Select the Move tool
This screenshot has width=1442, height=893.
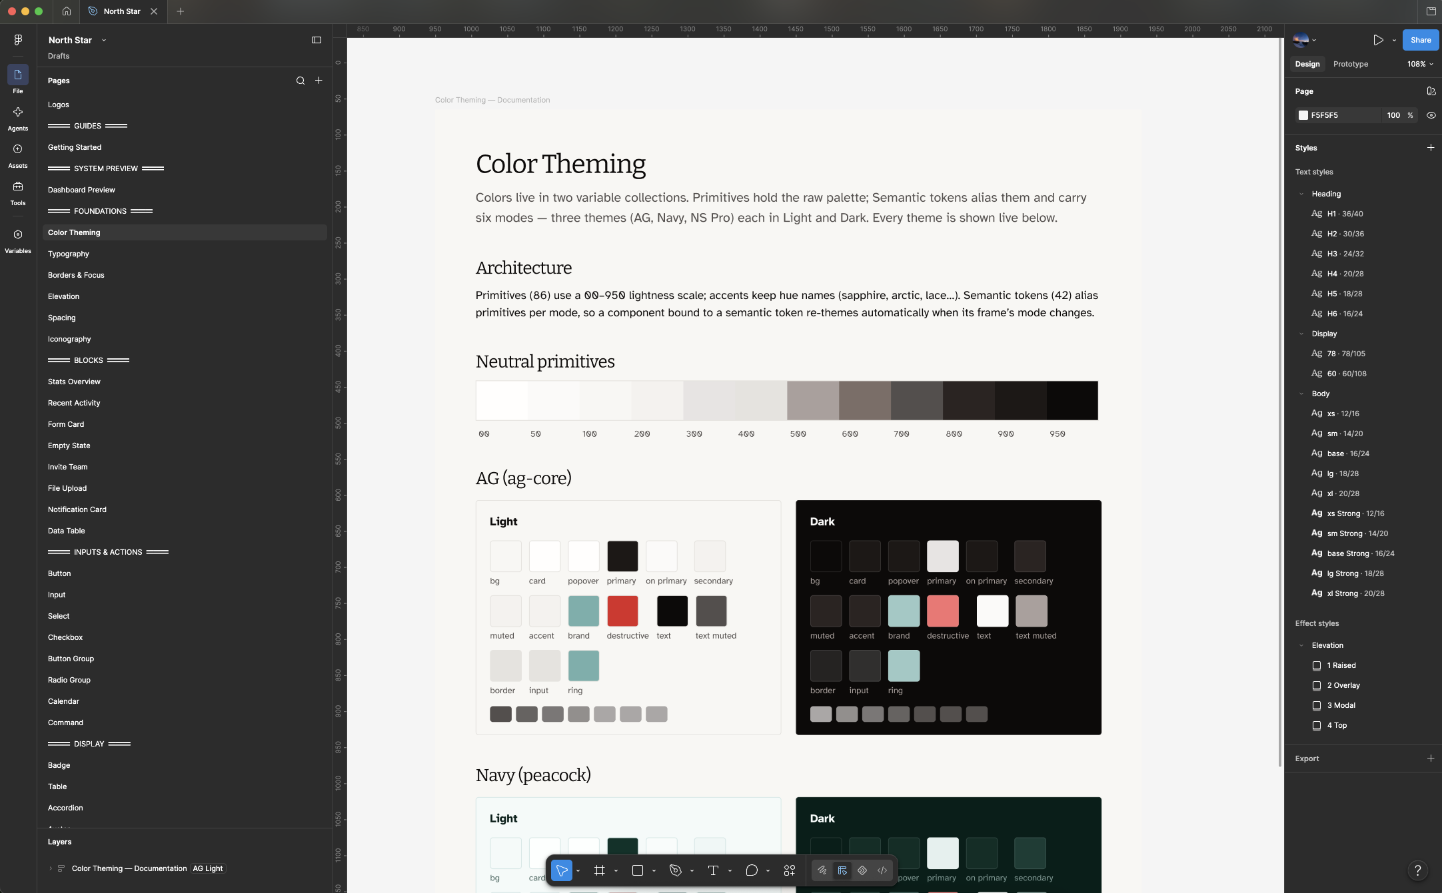pyautogui.click(x=562, y=870)
